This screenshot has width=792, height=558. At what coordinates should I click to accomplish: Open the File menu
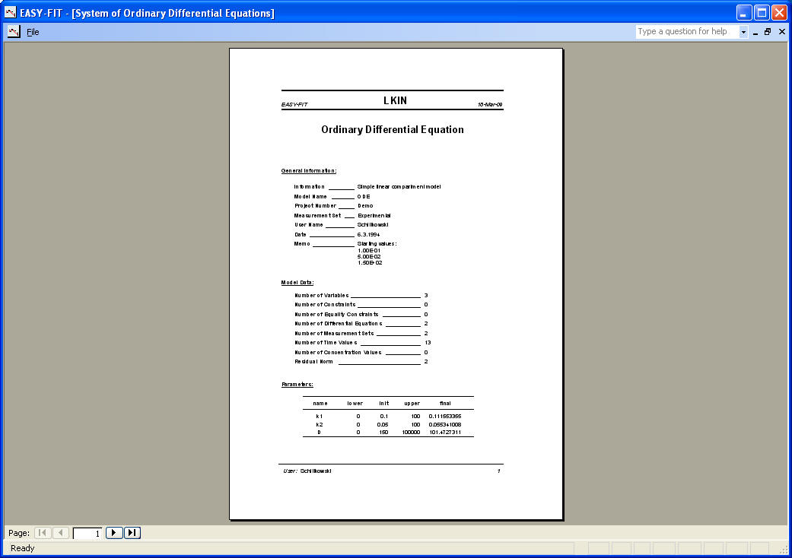pos(33,32)
